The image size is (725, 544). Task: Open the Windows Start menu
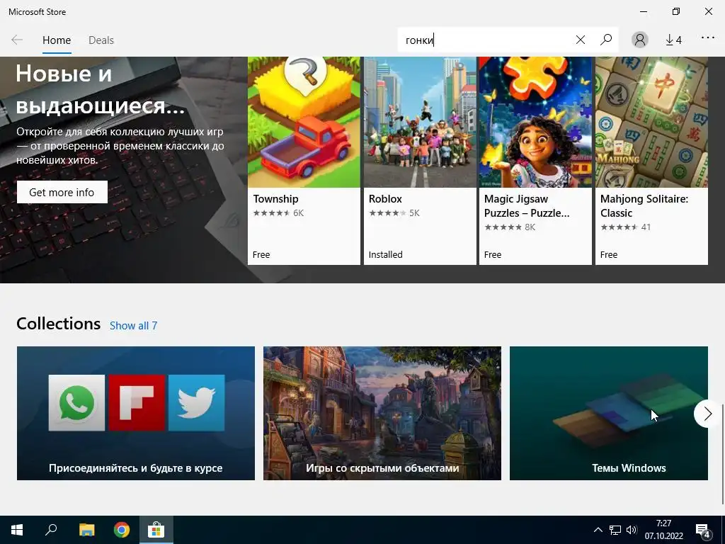[x=17, y=530]
